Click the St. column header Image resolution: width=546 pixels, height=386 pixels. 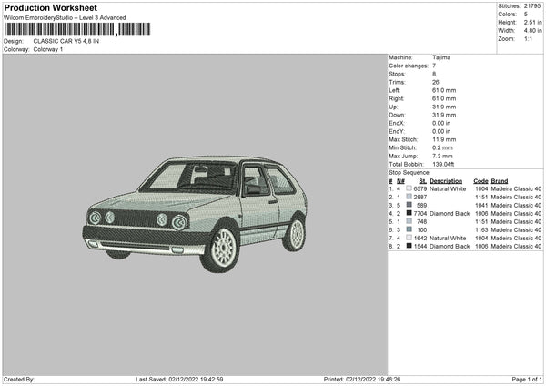(x=420, y=180)
